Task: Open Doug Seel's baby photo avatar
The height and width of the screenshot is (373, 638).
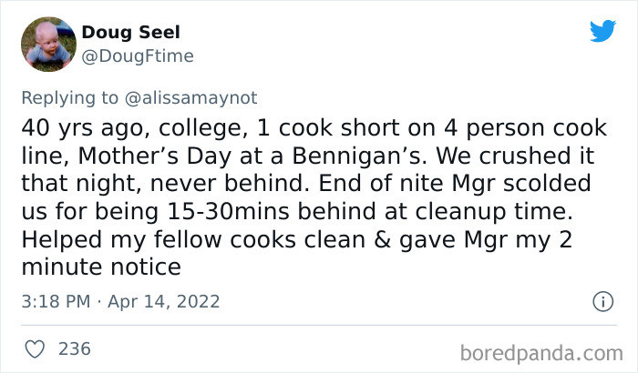Action: pos(48,44)
